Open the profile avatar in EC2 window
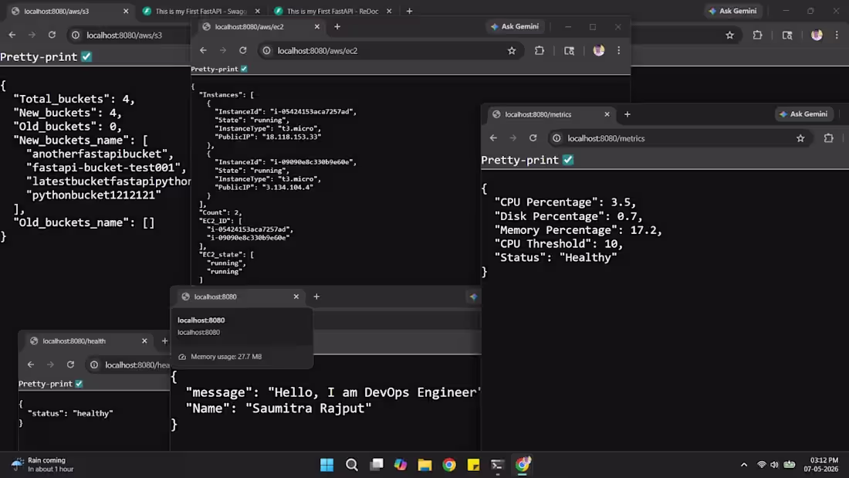849x478 pixels. [x=599, y=51]
